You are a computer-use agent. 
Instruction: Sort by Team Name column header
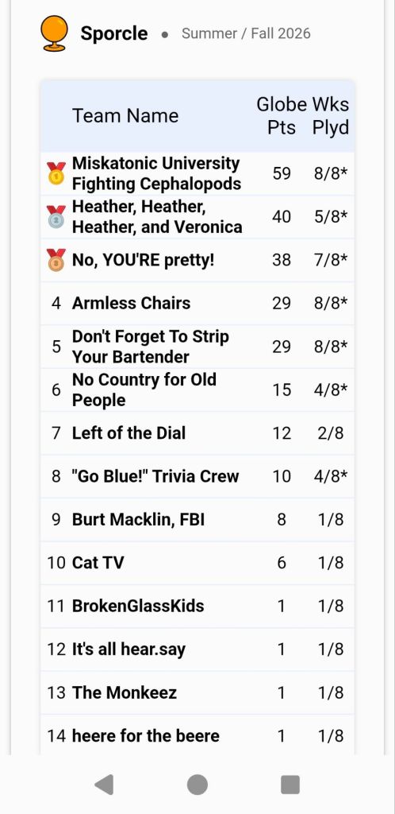[125, 115]
